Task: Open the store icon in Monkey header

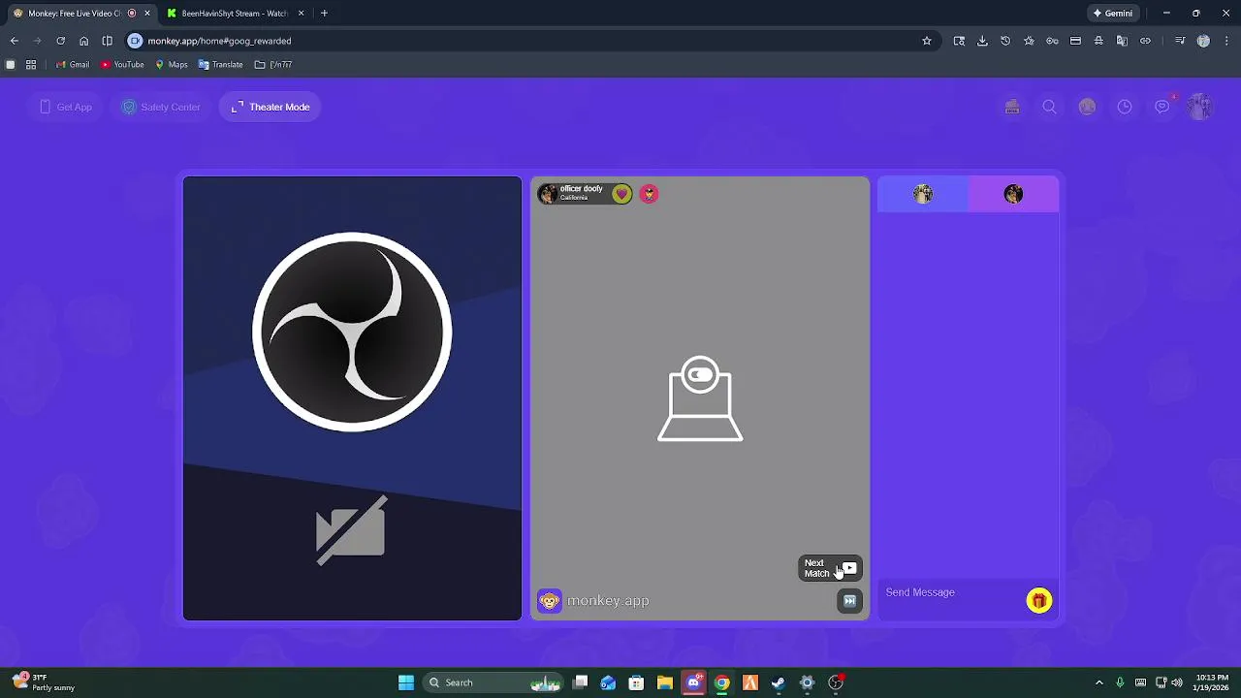Action: [1012, 107]
